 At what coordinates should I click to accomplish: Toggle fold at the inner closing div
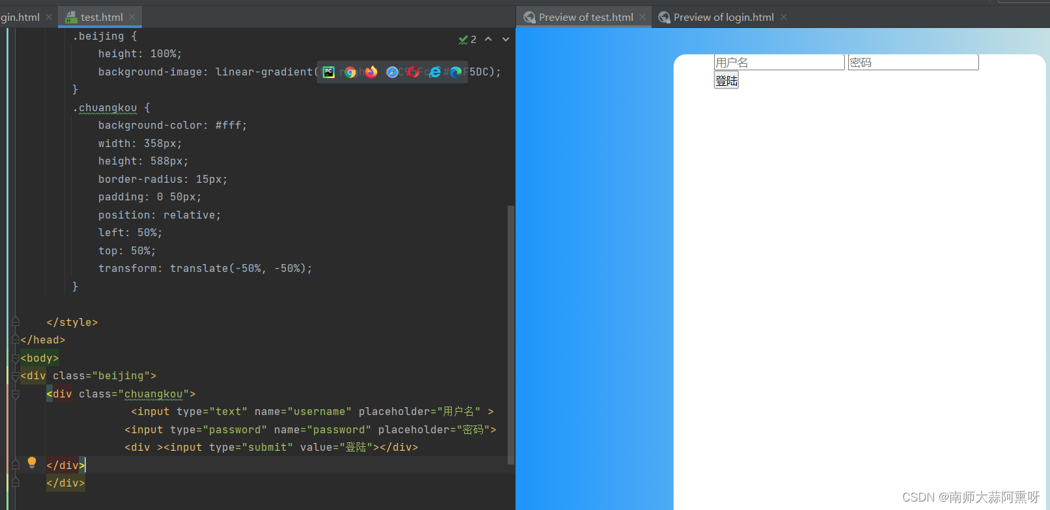[x=16, y=464]
